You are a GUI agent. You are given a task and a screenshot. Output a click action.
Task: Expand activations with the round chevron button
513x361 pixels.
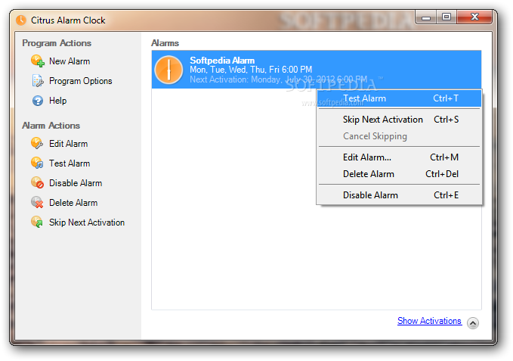473,323
